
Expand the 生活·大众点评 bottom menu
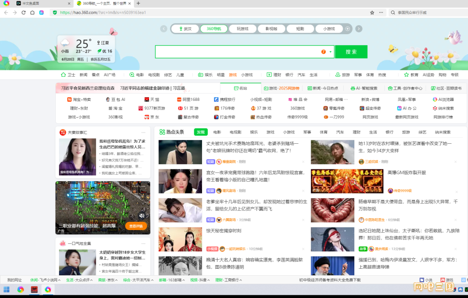click(x=80, y=280)
